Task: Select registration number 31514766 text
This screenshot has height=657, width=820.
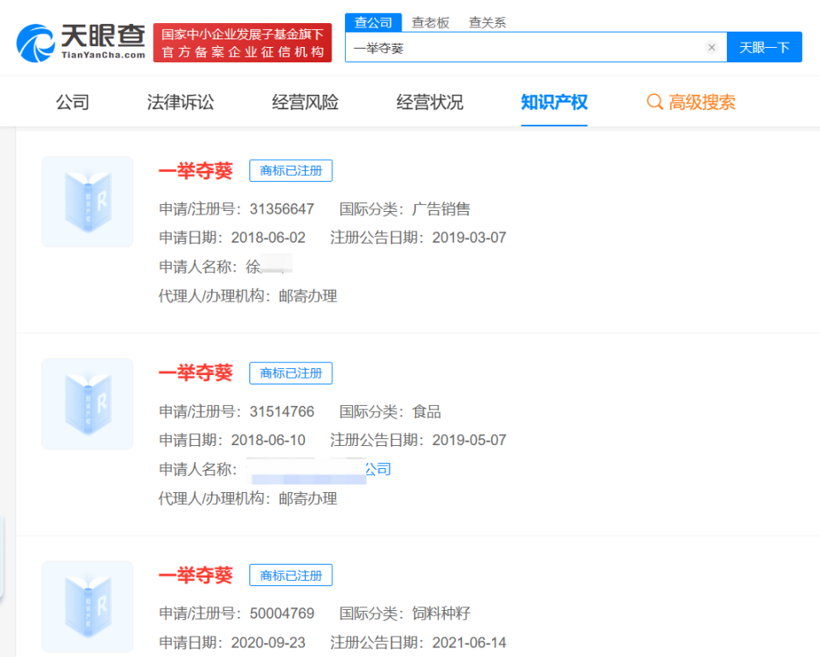Action: pos(282,412)
